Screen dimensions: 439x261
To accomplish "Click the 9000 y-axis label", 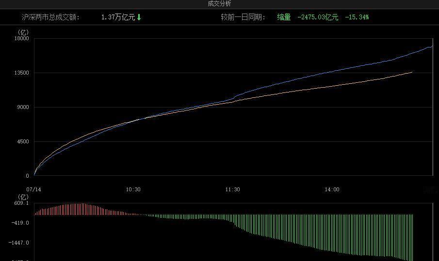I will (x=23, y=107).
